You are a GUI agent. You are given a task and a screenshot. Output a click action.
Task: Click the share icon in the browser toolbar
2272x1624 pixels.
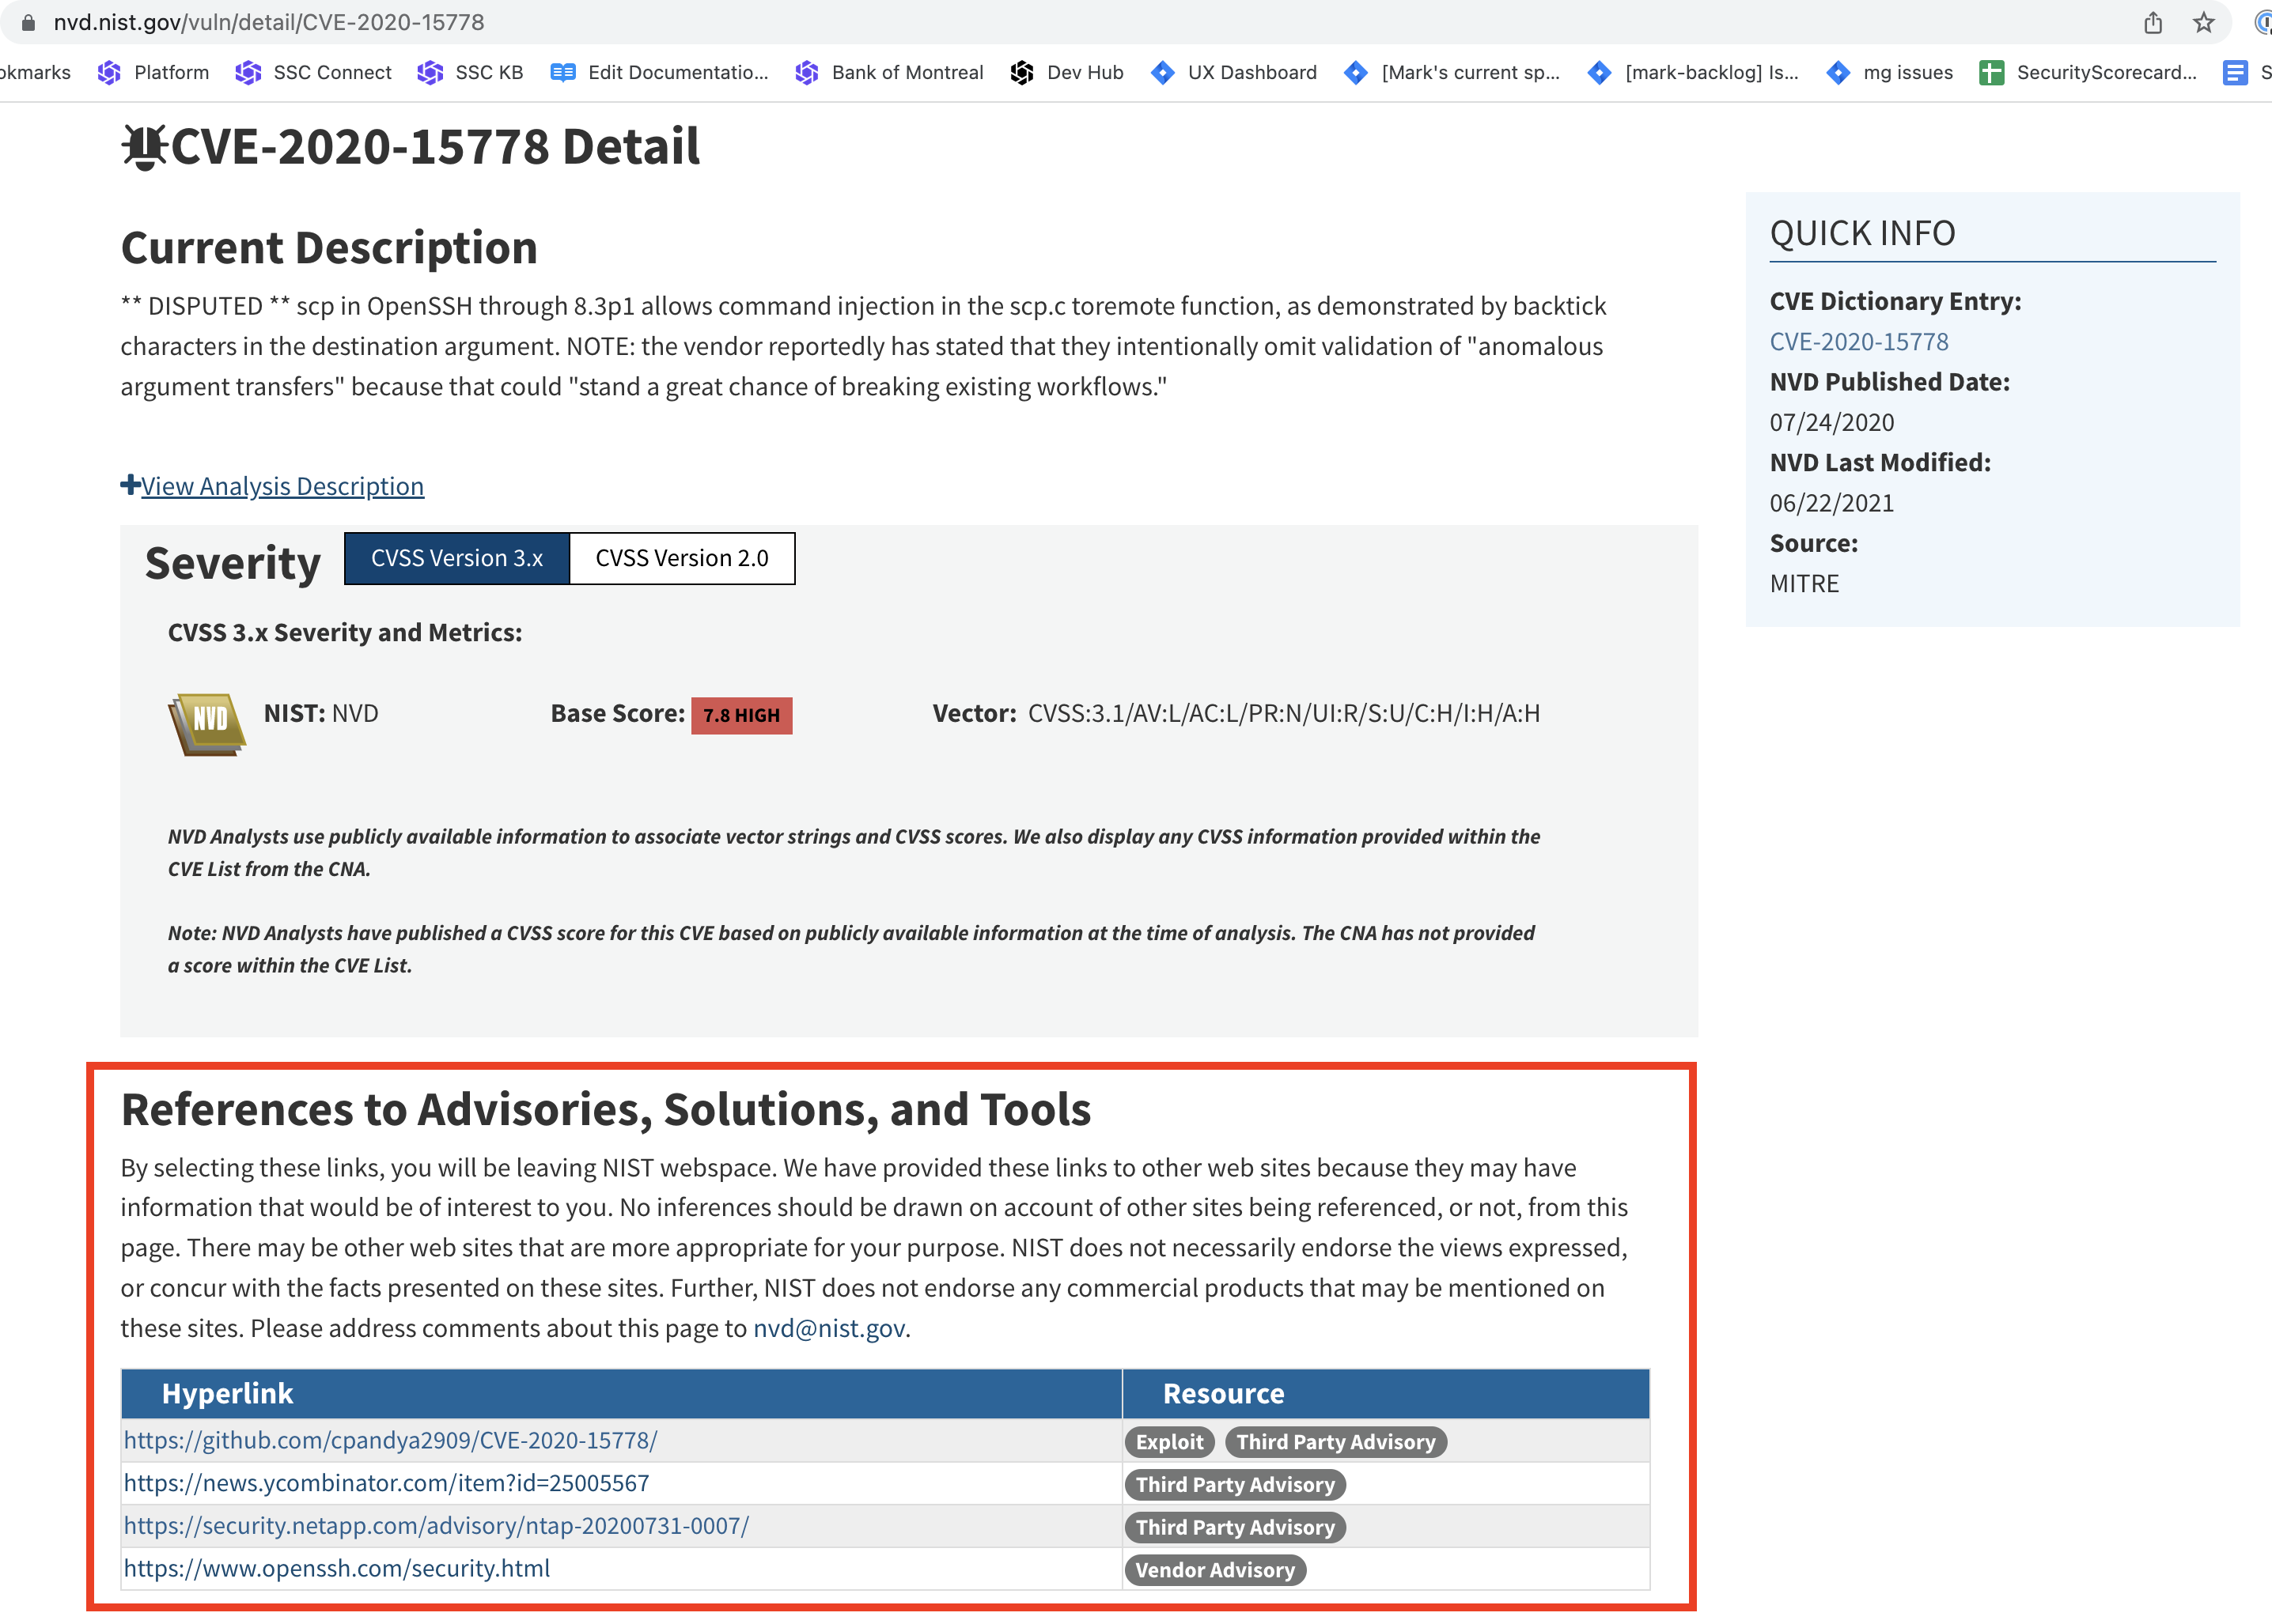2152,22
